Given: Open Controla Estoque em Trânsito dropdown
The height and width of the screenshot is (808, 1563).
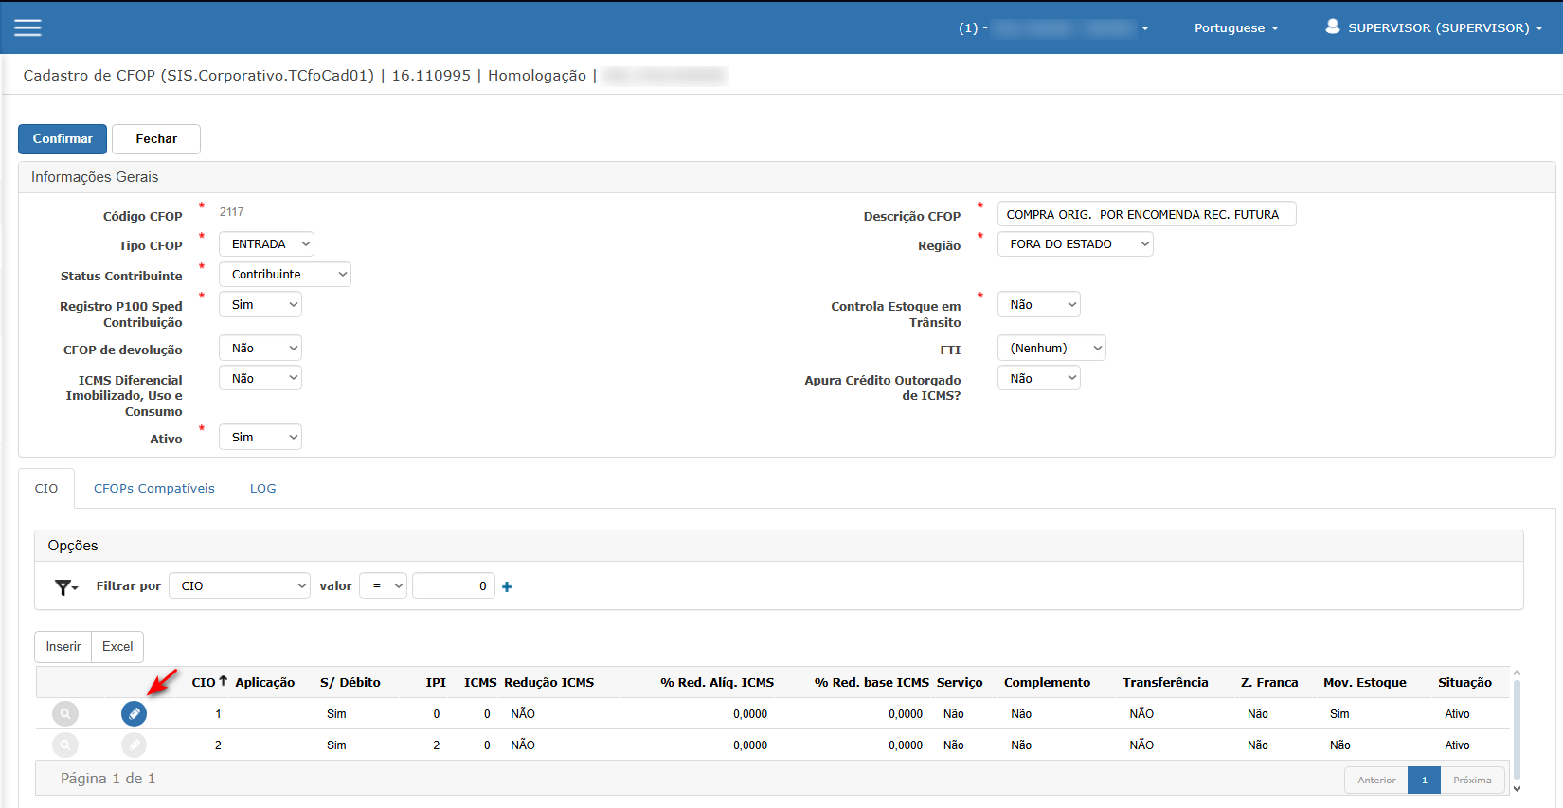Looking at the screenshot, I should point(1039,305).
